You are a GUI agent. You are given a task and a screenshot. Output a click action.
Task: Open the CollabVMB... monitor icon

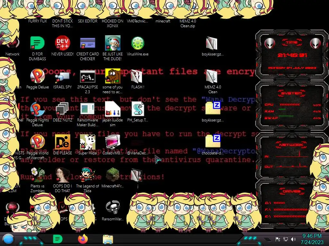click(x=113, y=142)
